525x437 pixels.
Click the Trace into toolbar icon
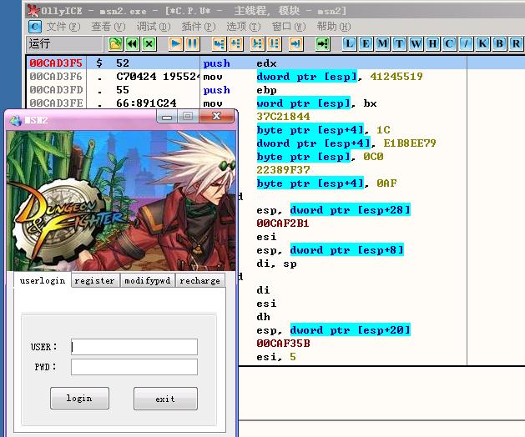(x=257, y=44)
